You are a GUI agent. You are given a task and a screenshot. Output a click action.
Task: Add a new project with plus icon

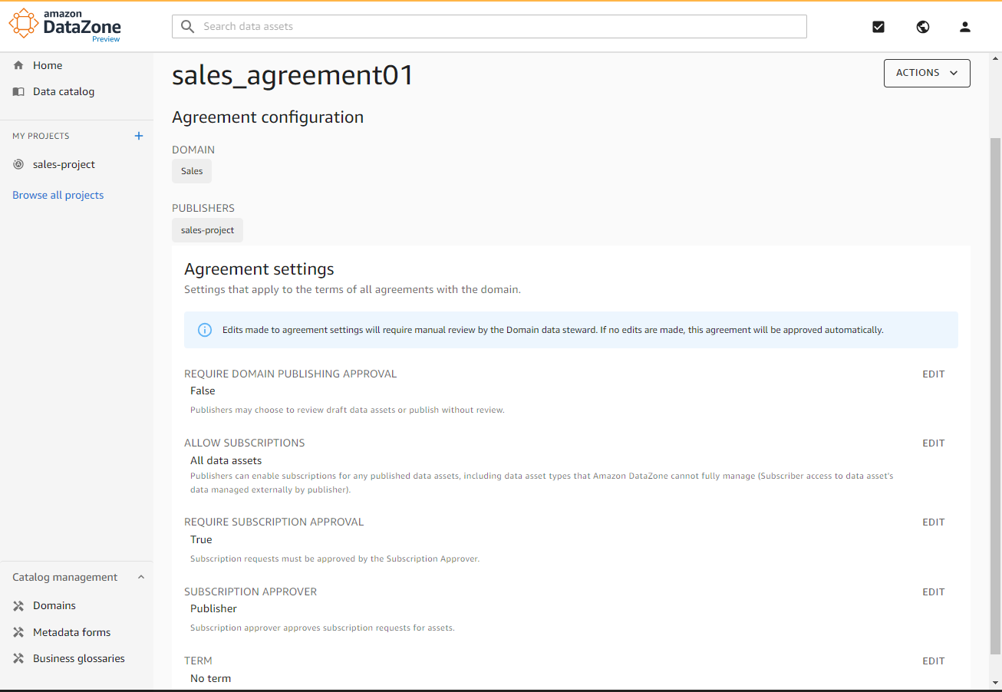tap(139, 136)
